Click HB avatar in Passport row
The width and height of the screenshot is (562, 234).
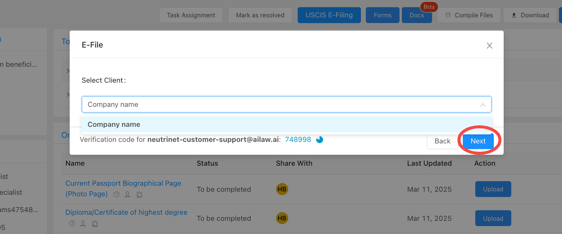[x=282, y=189]
